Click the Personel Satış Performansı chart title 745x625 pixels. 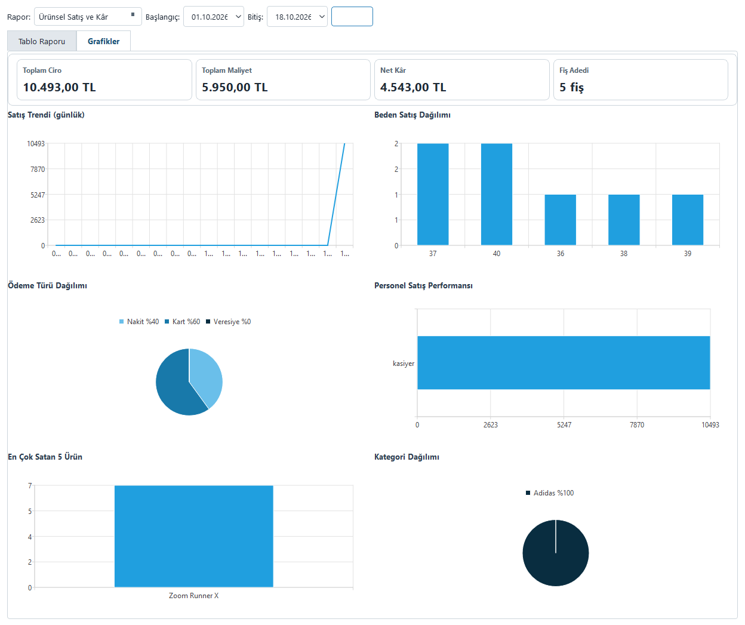[x=424, y=285]
